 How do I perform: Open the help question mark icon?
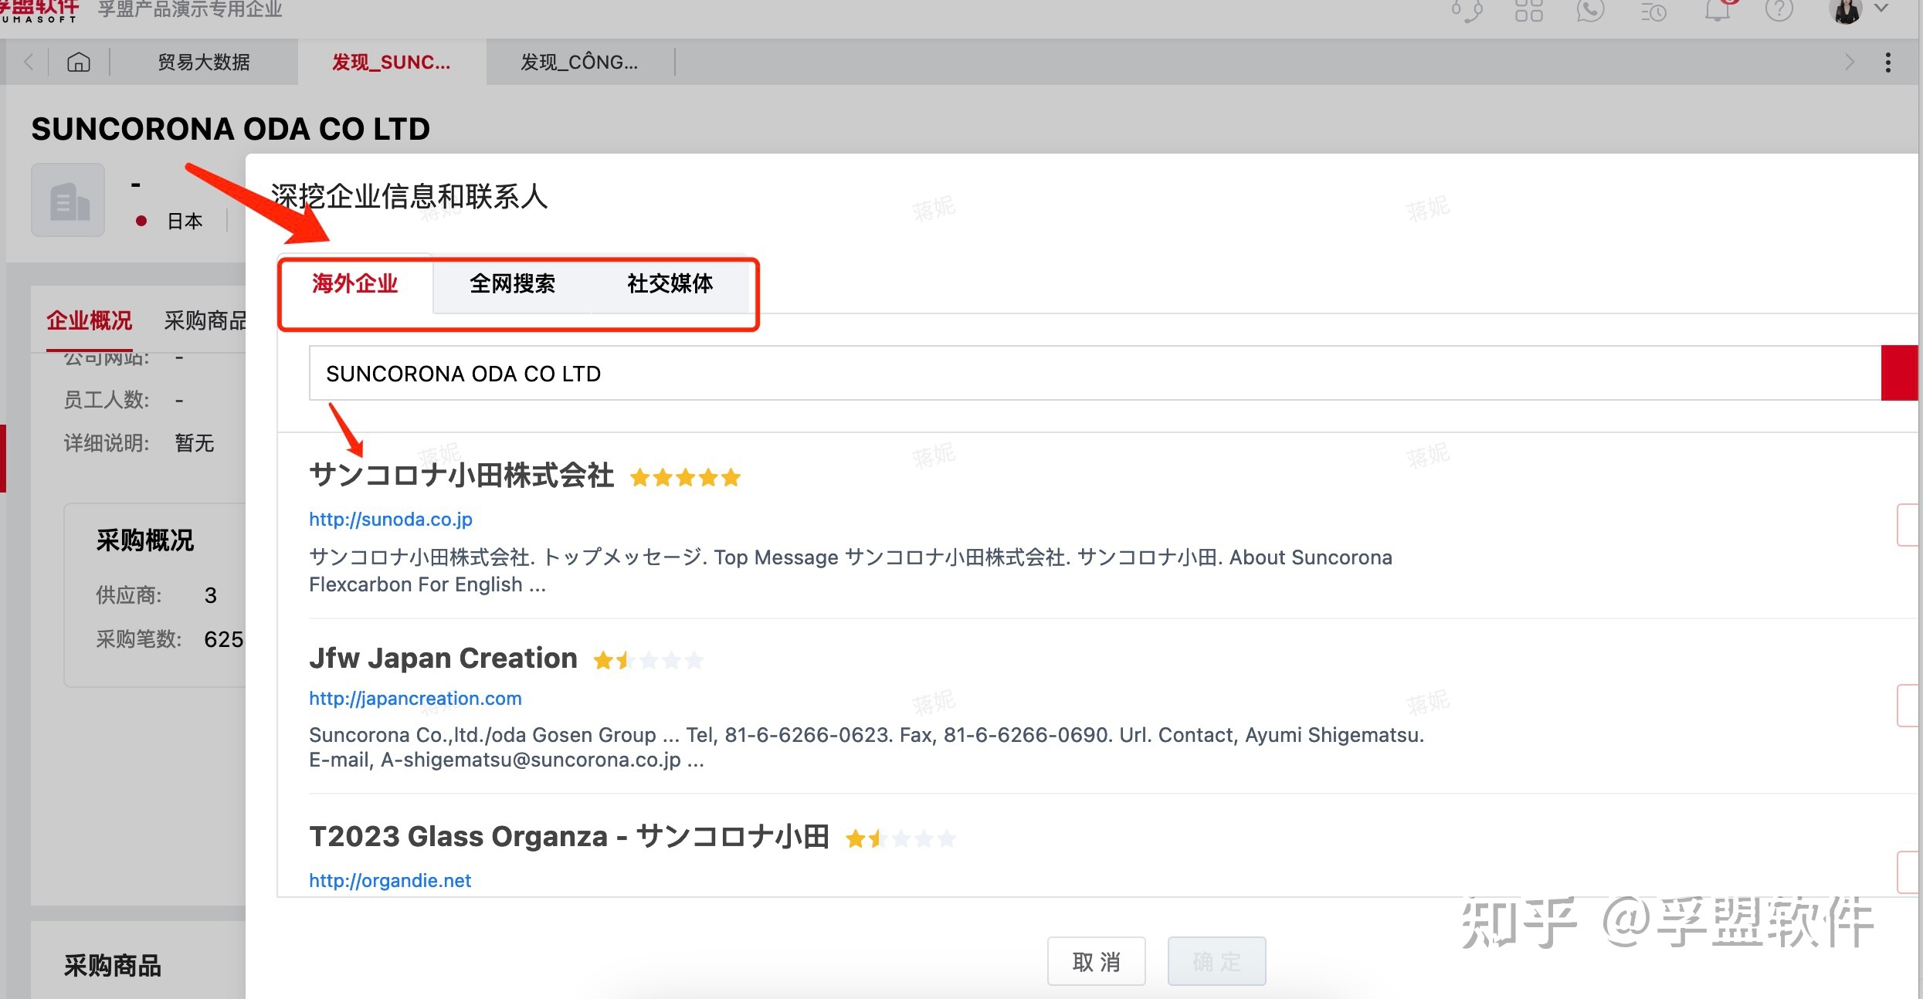1779,11
